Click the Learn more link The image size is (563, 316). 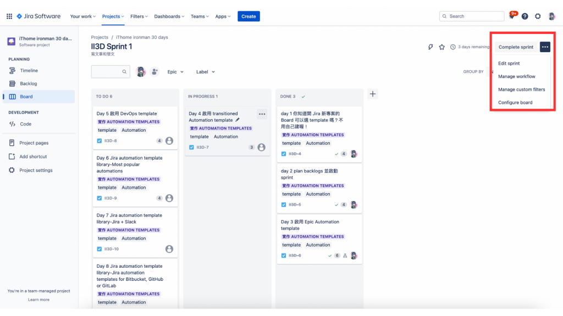tap(39, 300)
